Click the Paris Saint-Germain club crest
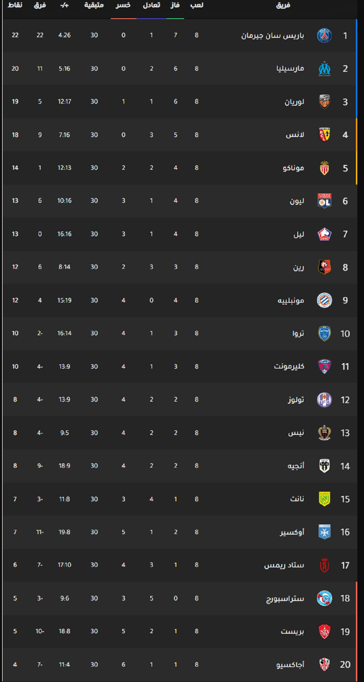This screenshot has width=364, height=682. point(324,35)
